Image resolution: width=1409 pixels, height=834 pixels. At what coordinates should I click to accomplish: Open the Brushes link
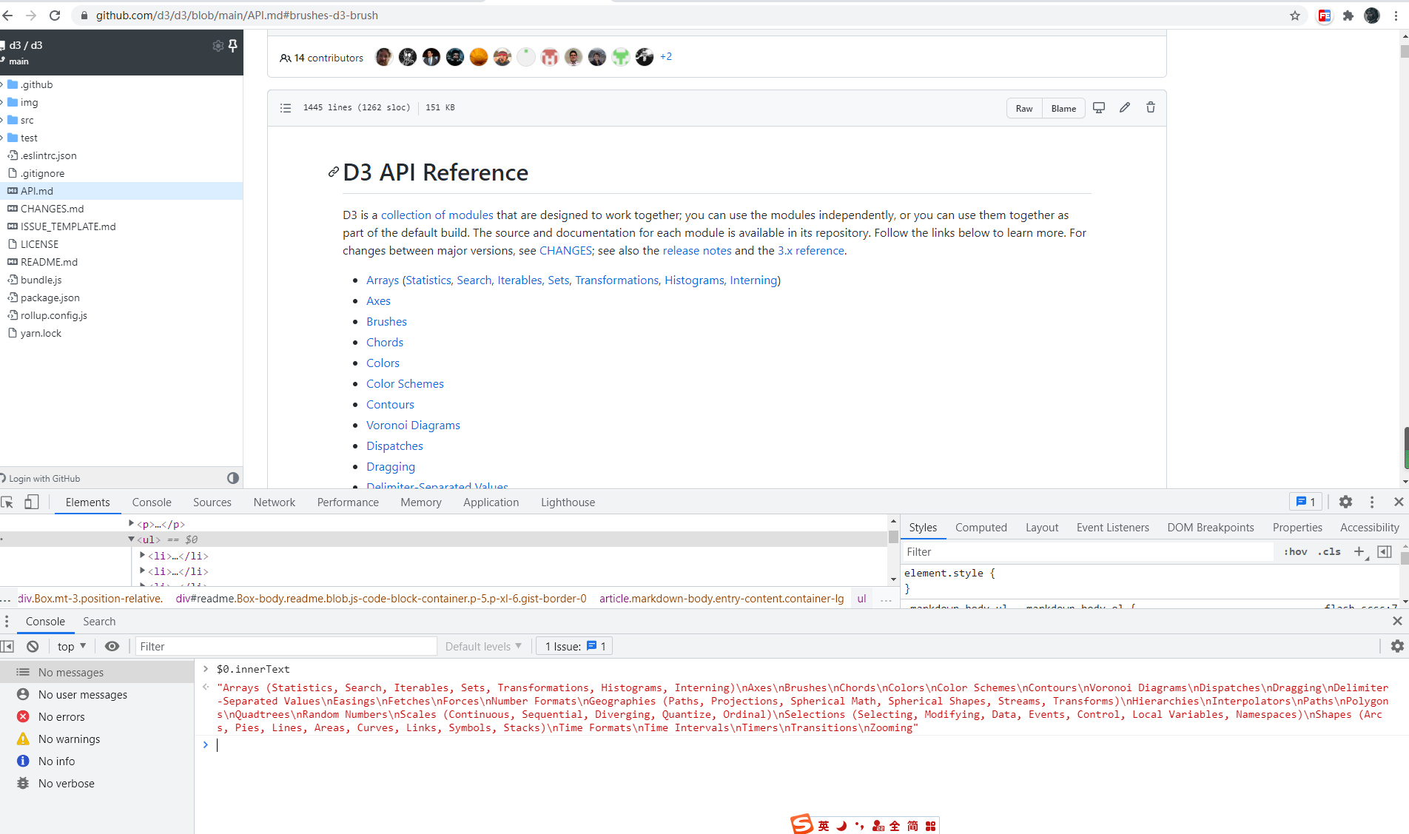(x=386, y=322)
